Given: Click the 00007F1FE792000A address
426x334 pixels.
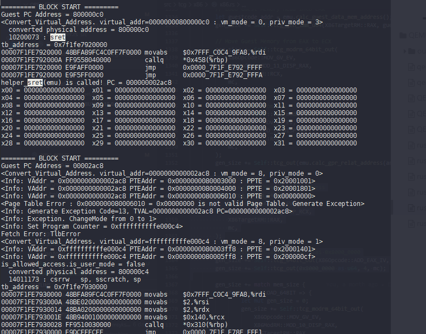Looking at the screenshot, I should pos(31,60).
